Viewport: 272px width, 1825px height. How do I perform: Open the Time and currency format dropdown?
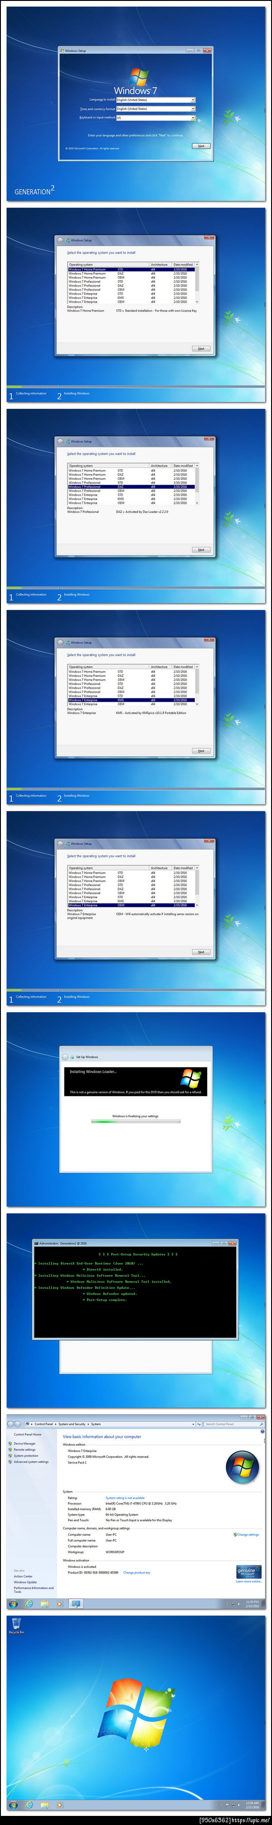pos(155,109)
